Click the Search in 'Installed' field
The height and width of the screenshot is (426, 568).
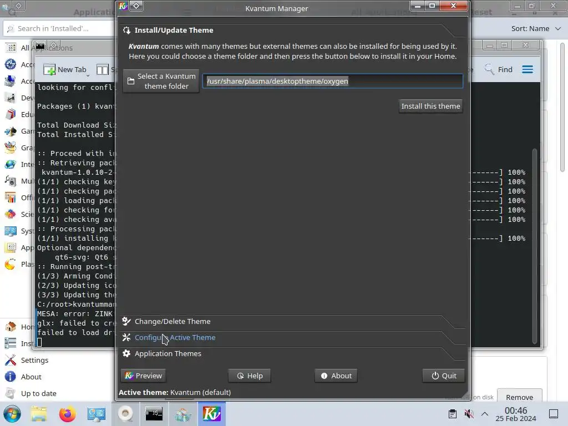click(60, 29)
